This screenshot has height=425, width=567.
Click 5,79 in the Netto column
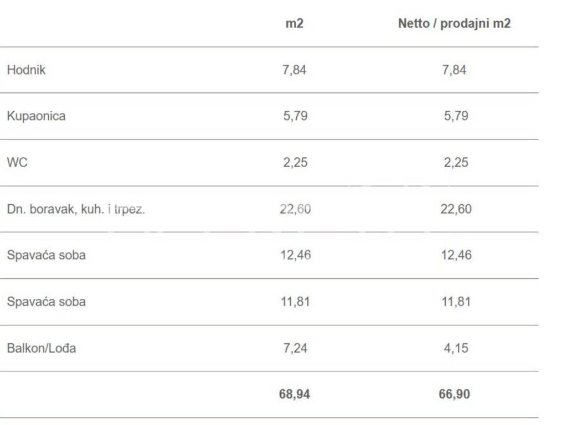tap(456, 116)
